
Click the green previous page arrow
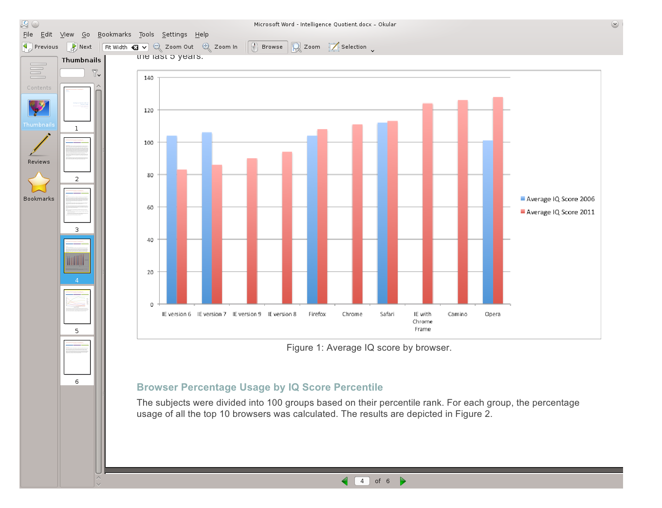(x=345, y=481)
